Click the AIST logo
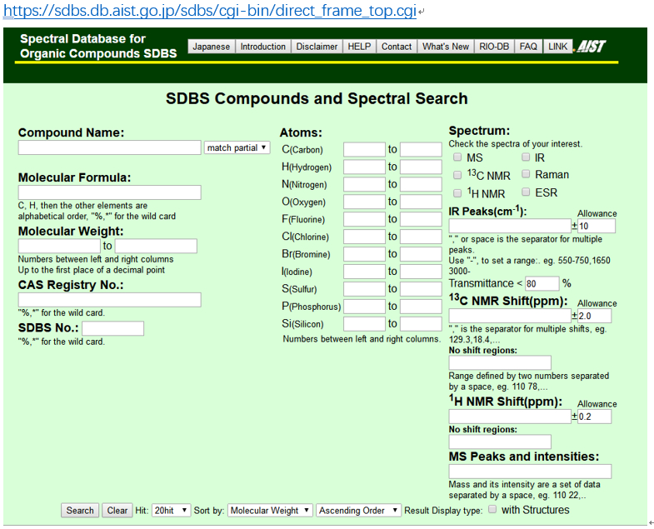This screenshot has height=529, width=654. tap(591, 47)
